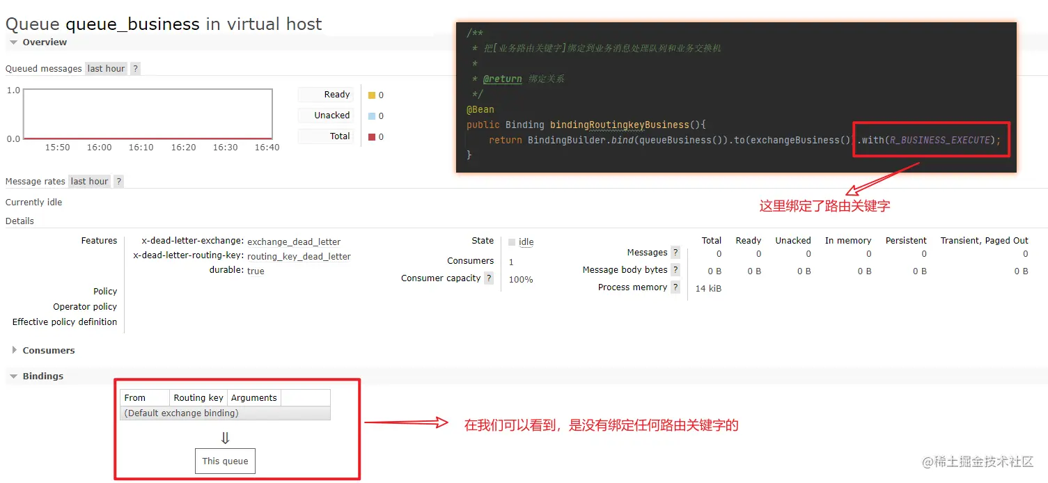Screen dimensions: 1048x483
Task: Click the red Total legend swatch
Action: coord(372,137)
